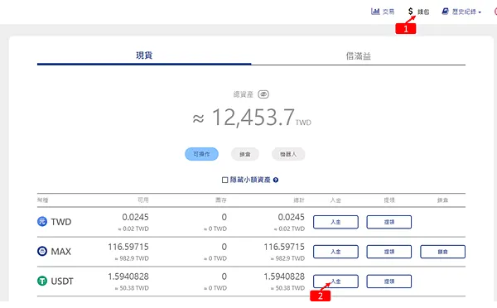
Task: Open the 錢包 wallet page
Action: (418, 12)
